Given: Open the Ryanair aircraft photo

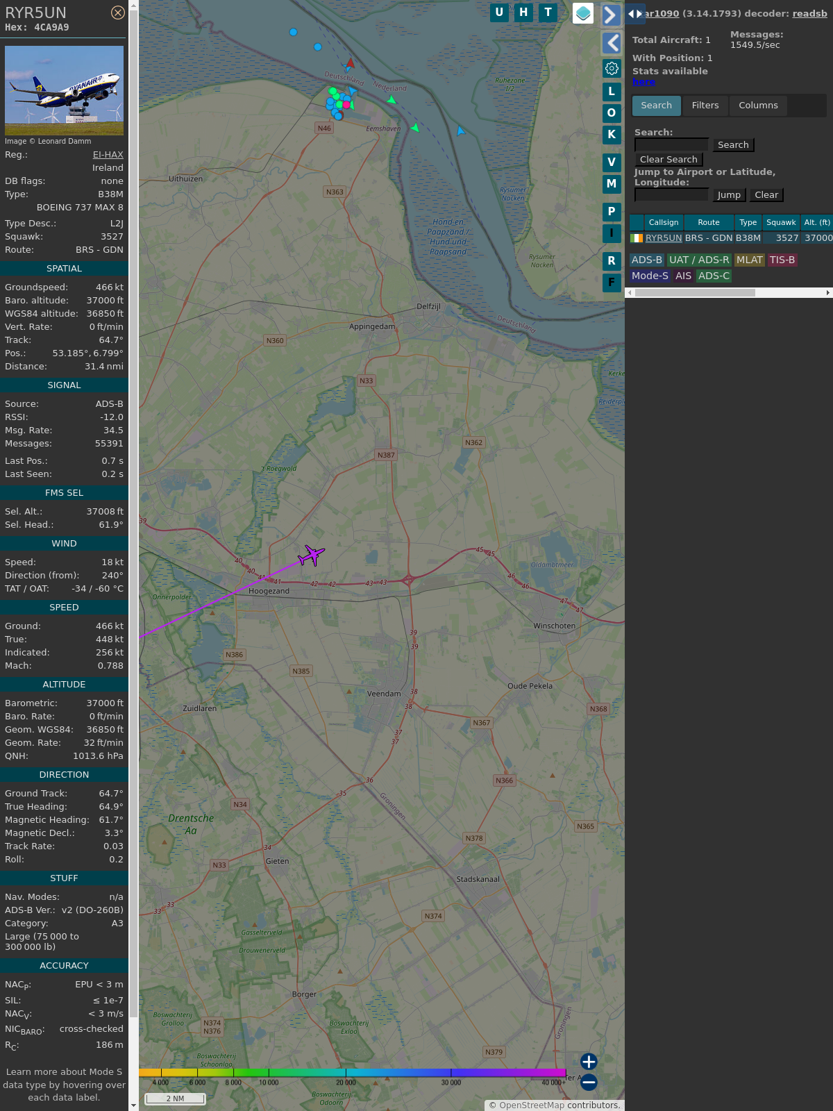Looking at the screenshot, I should 64,90.
